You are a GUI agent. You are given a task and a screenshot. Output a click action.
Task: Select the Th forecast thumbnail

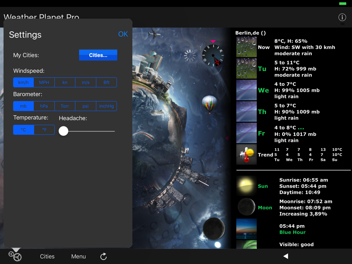click(x=246, y=112)
